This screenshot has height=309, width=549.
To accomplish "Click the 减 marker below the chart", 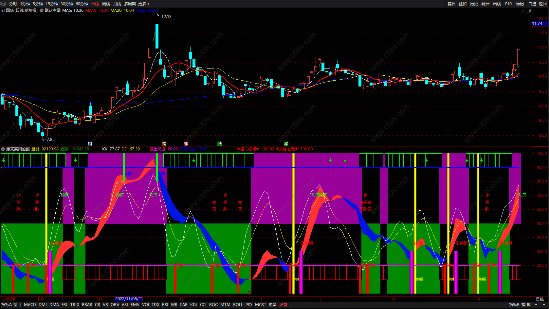I will click(x=286, y=144).
